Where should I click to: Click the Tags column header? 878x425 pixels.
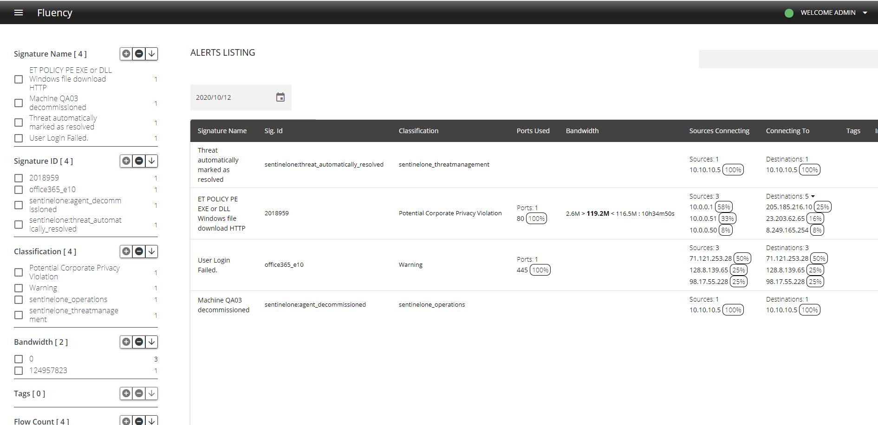(x=853, y=131)
